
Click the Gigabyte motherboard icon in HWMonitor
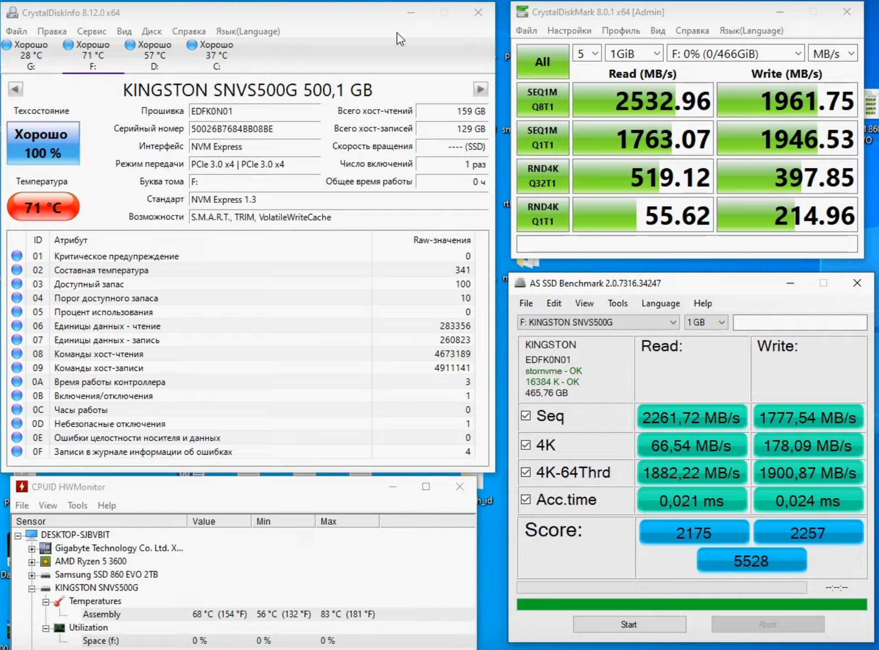(46, 548)
